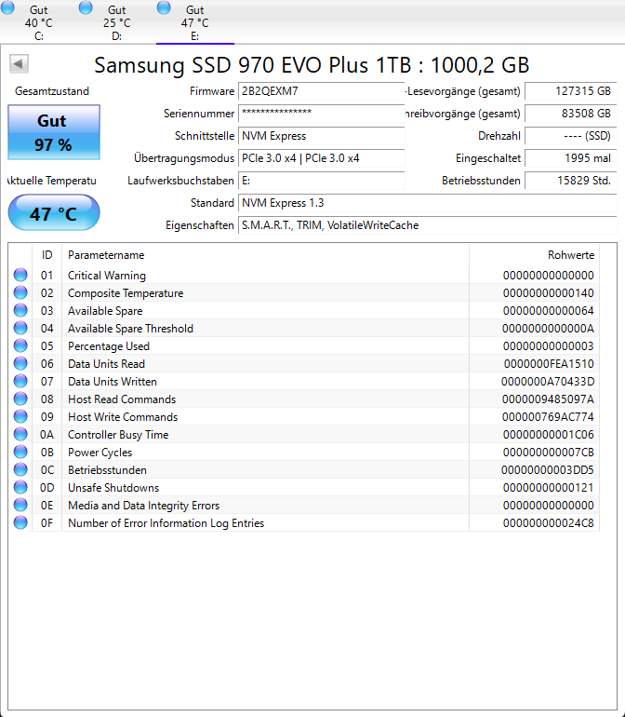Image resolution: width=625 pixels, height=717 pixels.
Task: Click raw value 00000000000121
Action: (x=548, y=488)
